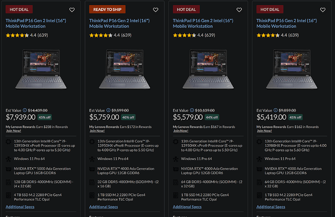Screen dimensions: 335x217
Task: Click the Windows icon on the $5,759.00 card
Action: pos(92,158)
